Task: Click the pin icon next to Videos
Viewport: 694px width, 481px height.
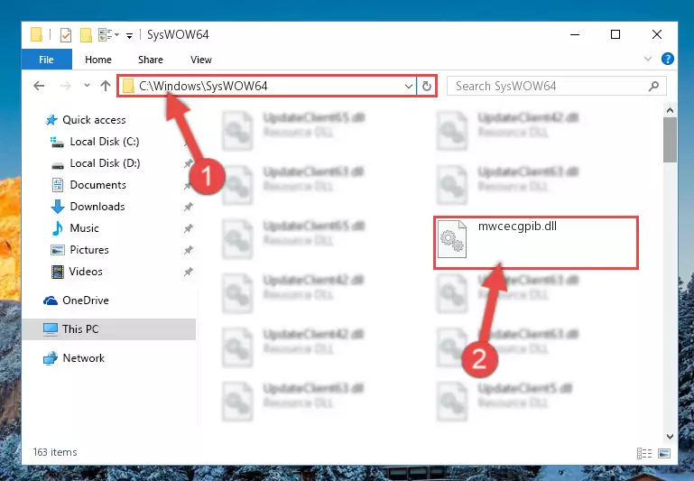Action: 188,272
